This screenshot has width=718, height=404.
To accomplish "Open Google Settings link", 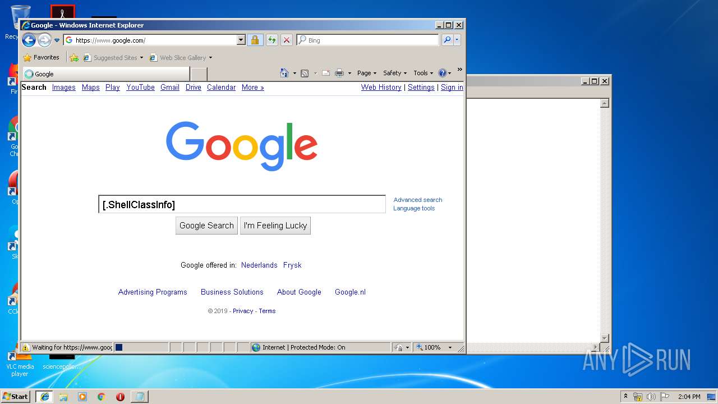I will (x=421, y=87).
